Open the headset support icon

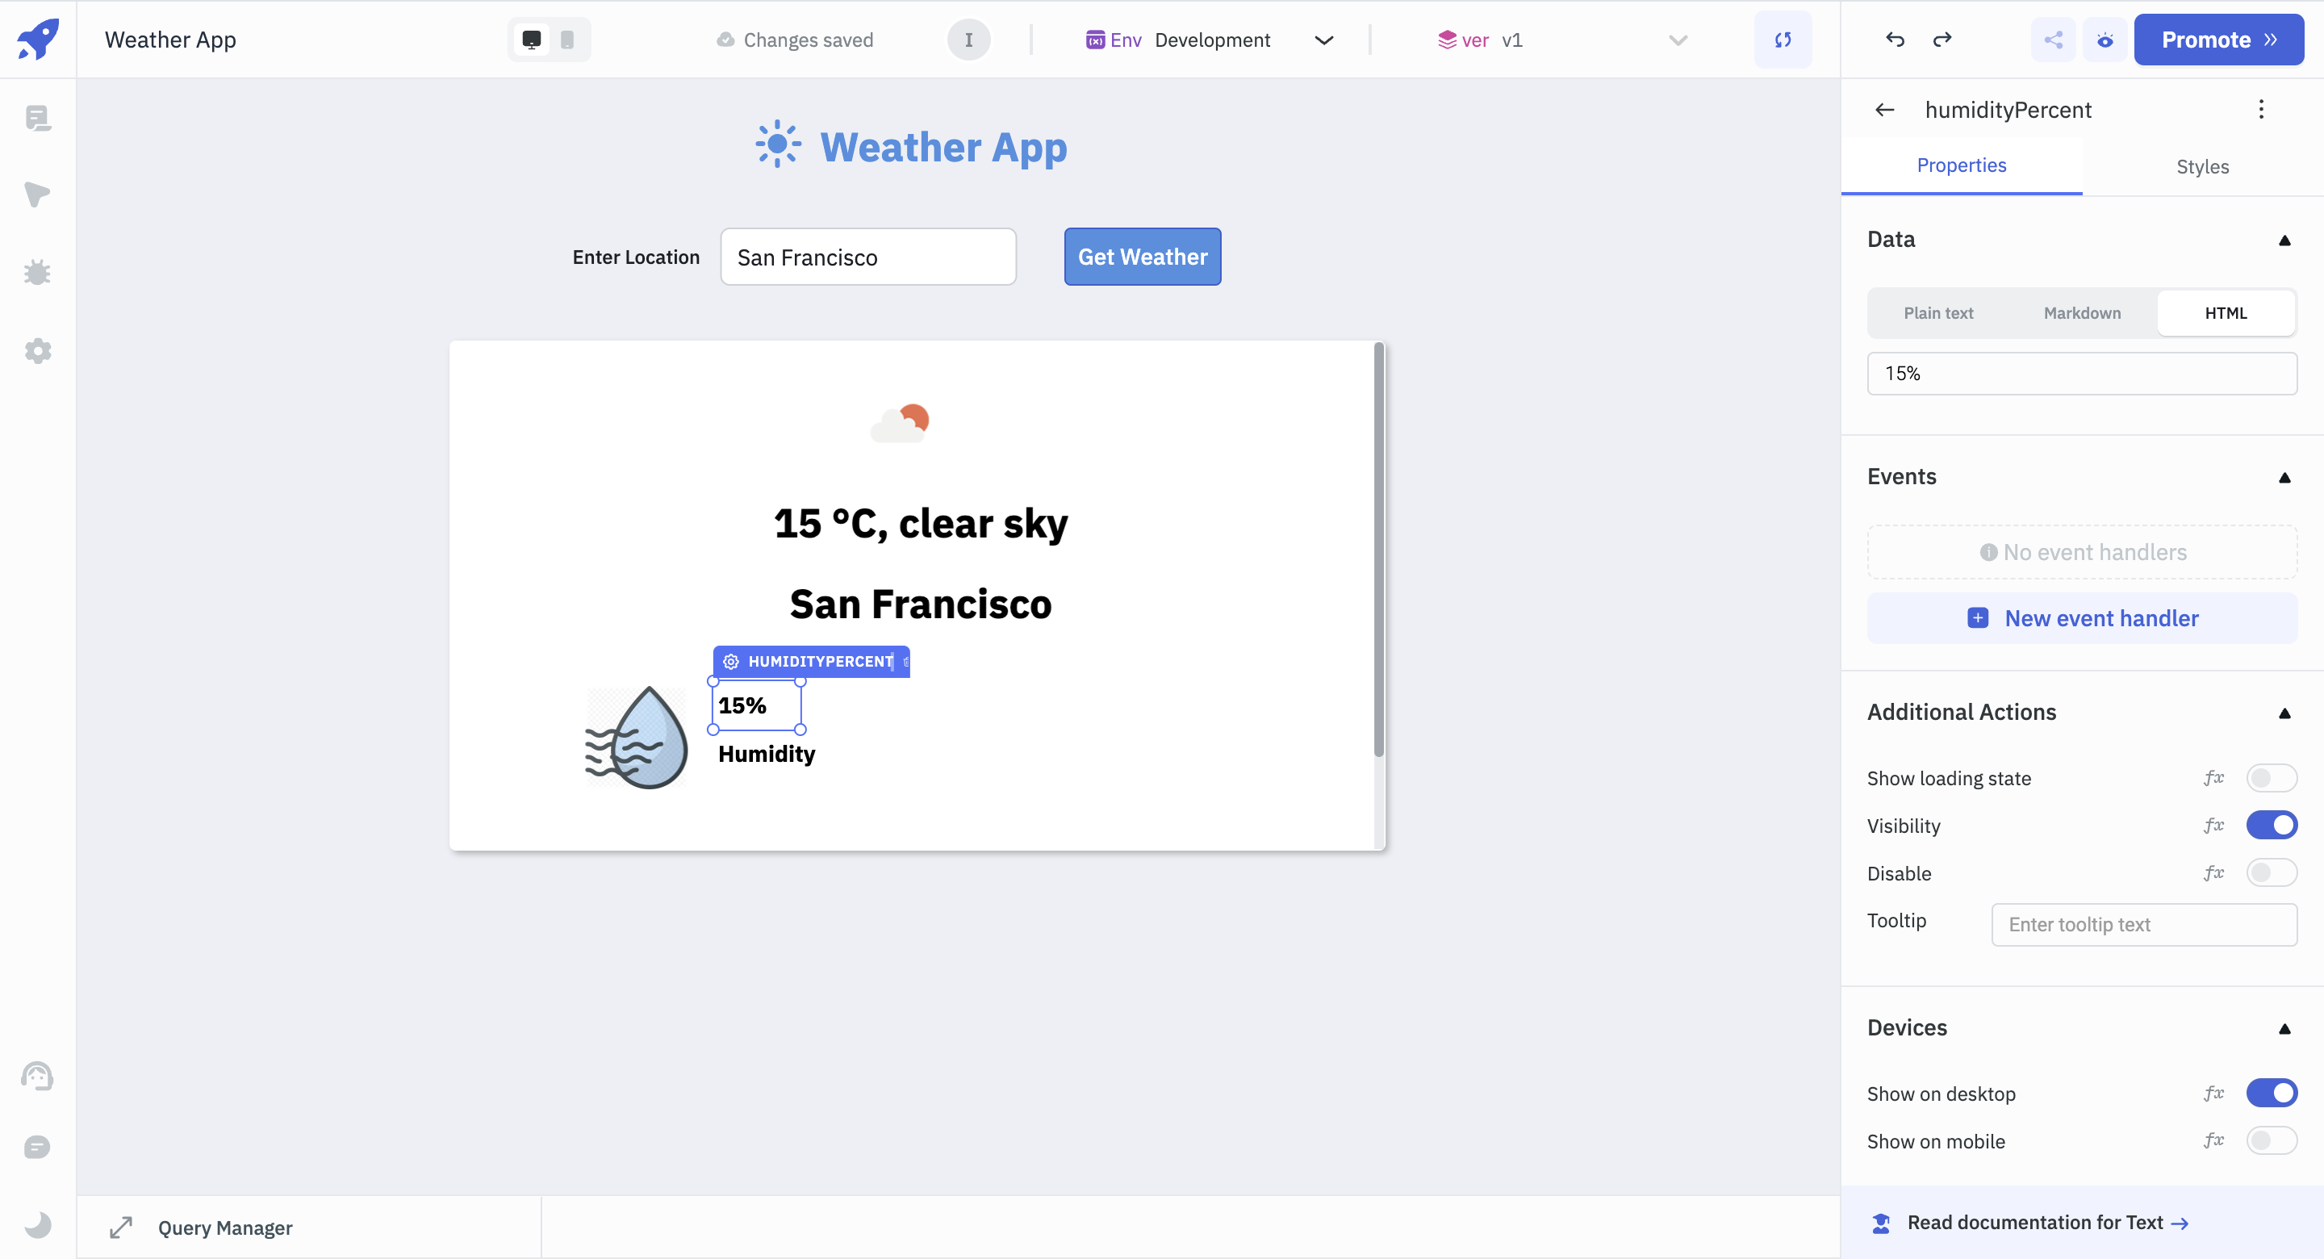point(37,1076)
